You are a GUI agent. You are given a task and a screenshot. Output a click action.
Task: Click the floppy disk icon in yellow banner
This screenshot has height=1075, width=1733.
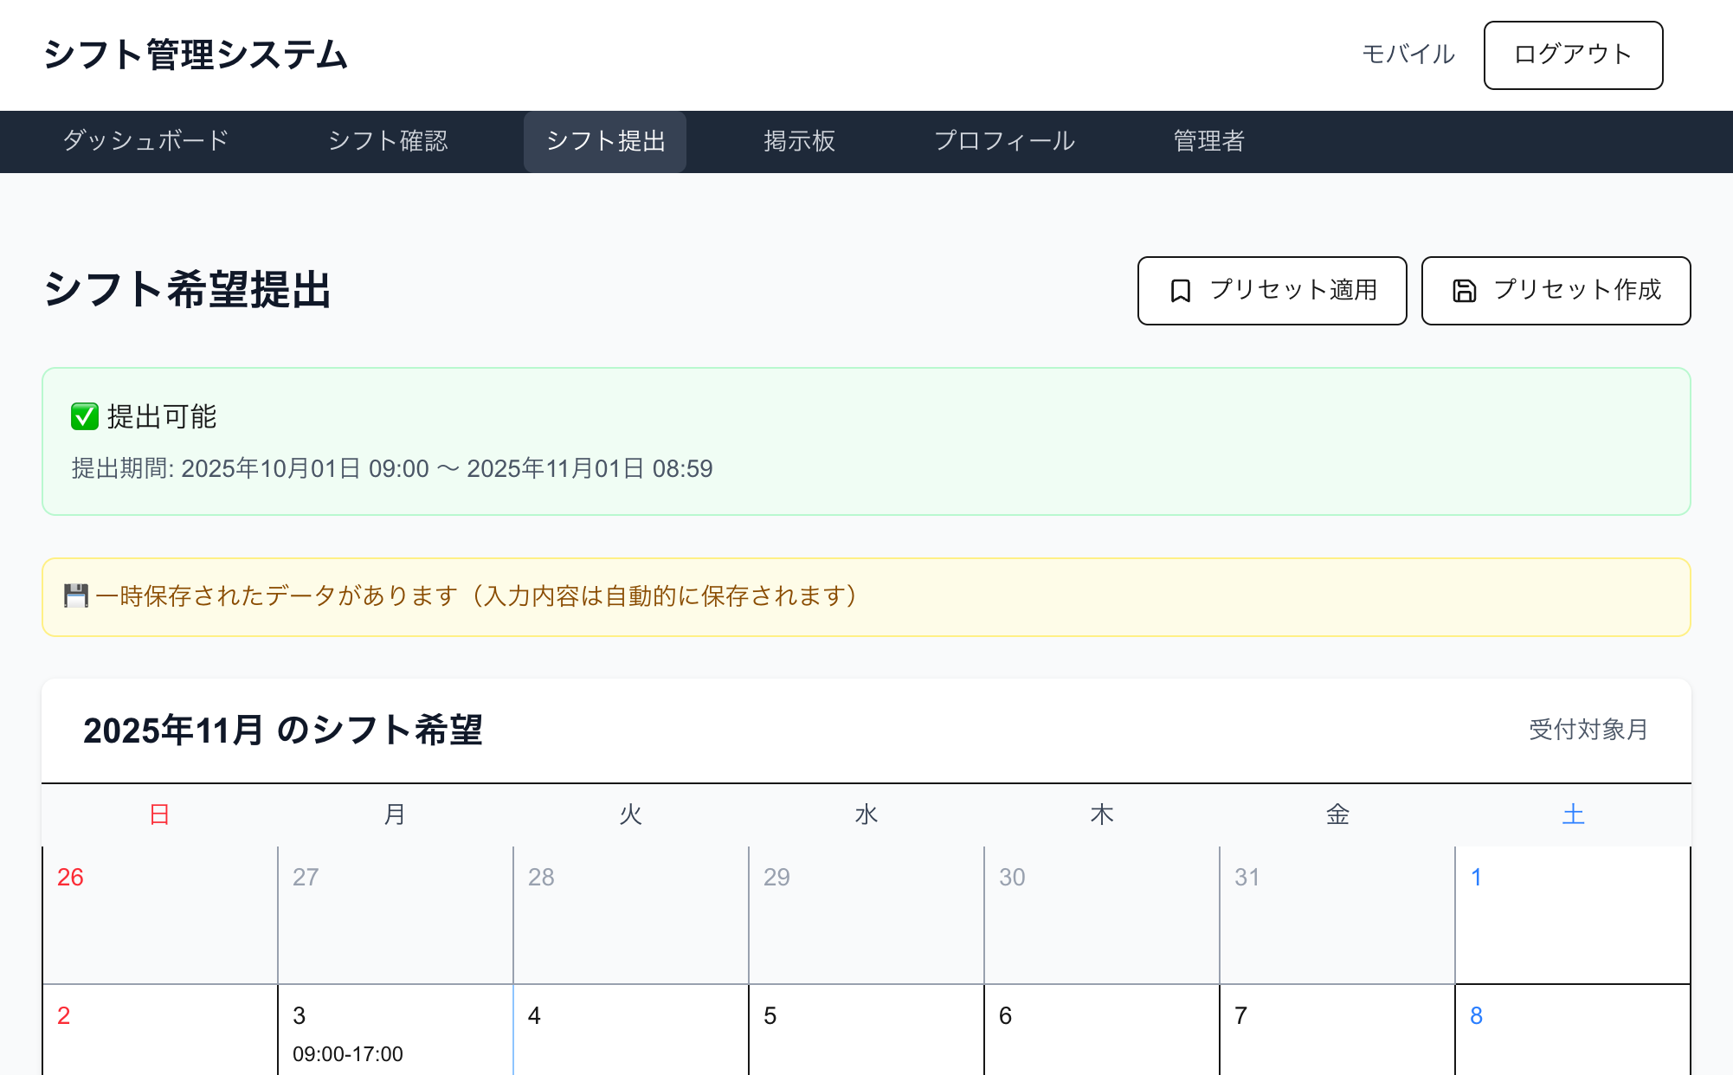pos(76,595)
